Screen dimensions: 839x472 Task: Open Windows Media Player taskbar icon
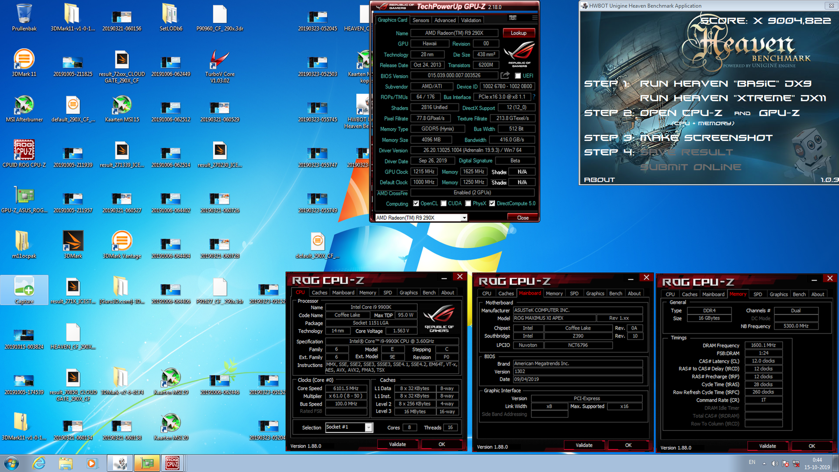(x=92, y=463)
